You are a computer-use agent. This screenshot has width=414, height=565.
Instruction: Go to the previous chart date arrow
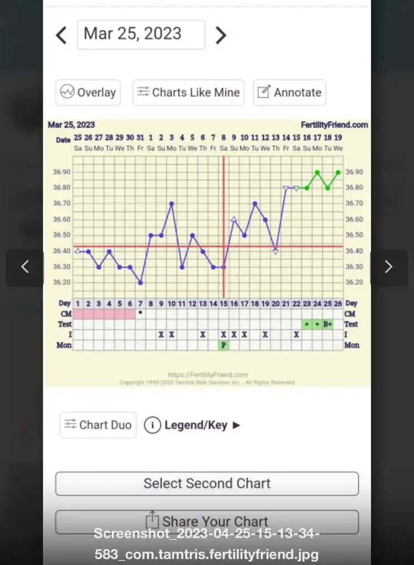tap(61, 35)
